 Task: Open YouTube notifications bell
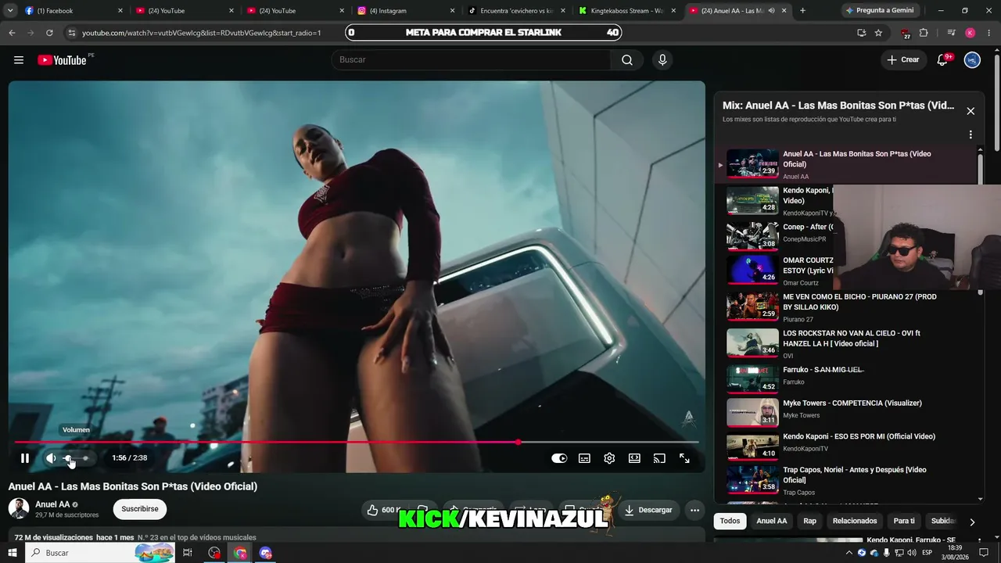(942, 60)
